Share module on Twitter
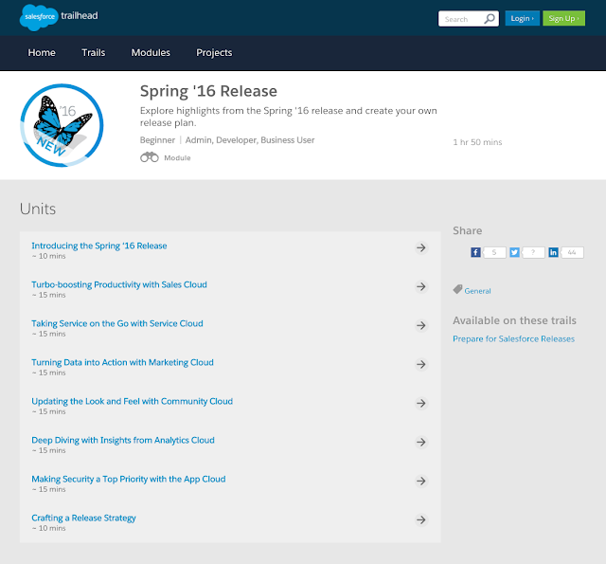 pyautogui.click(x=514, y=252)
